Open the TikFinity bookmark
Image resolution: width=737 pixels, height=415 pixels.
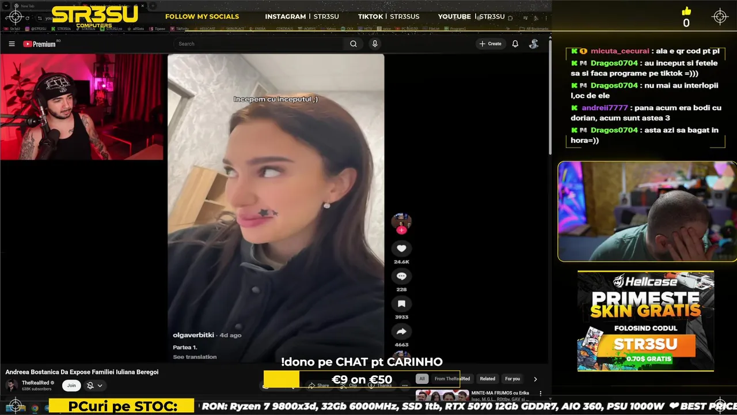tap(180, 28)
